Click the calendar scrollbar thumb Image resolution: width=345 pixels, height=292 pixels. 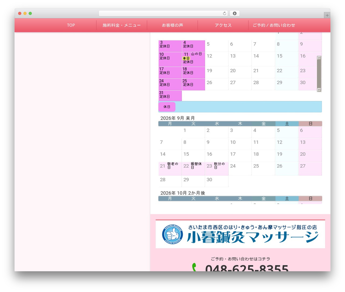[319, 74]
